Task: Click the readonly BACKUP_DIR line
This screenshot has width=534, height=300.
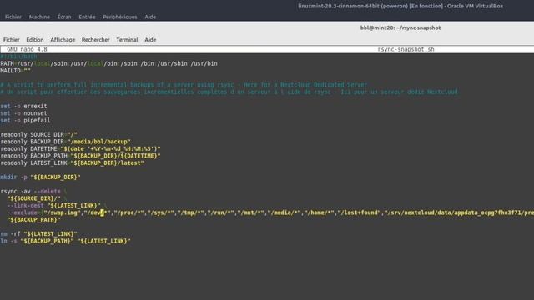Action: click(65, 142)
